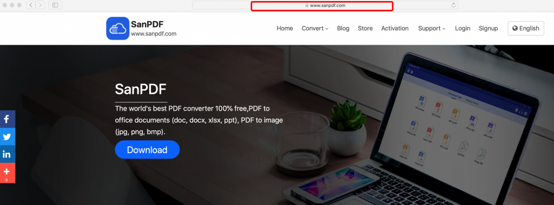Open the Blog nav item
554x205 pixels.
(x=343, y=29)
